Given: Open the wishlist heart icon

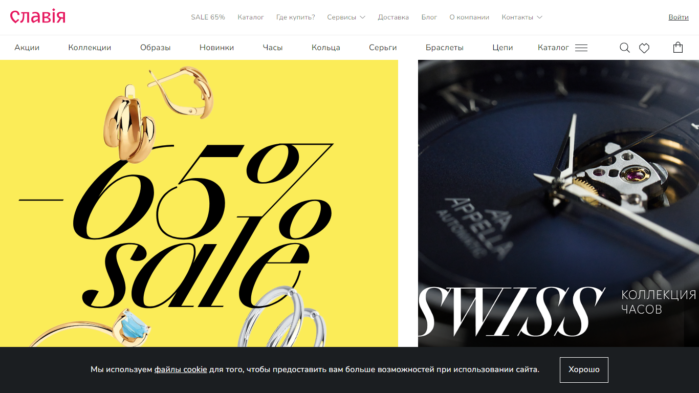Looking at the screenshot, I should pos(644,48).
